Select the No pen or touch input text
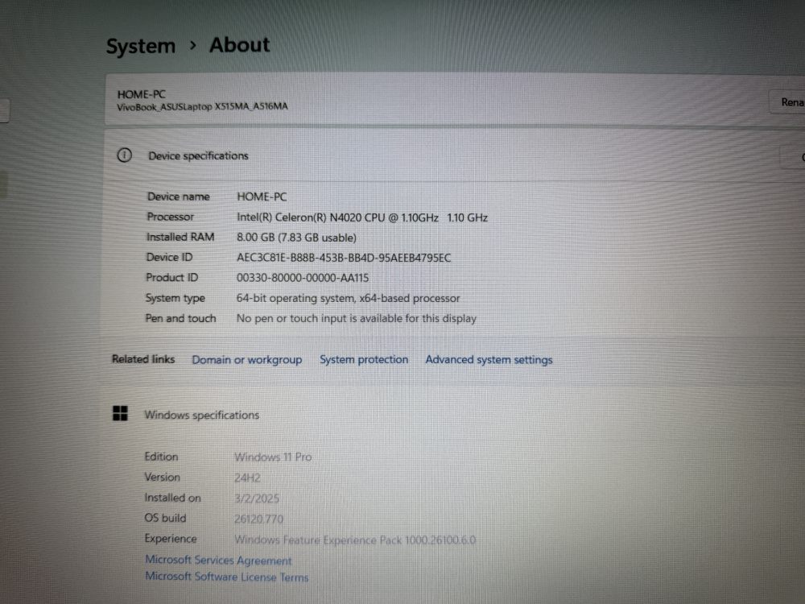 point(357,318)
